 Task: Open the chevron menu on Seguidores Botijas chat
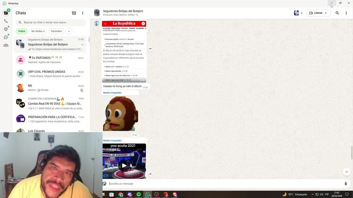point(82,45)
